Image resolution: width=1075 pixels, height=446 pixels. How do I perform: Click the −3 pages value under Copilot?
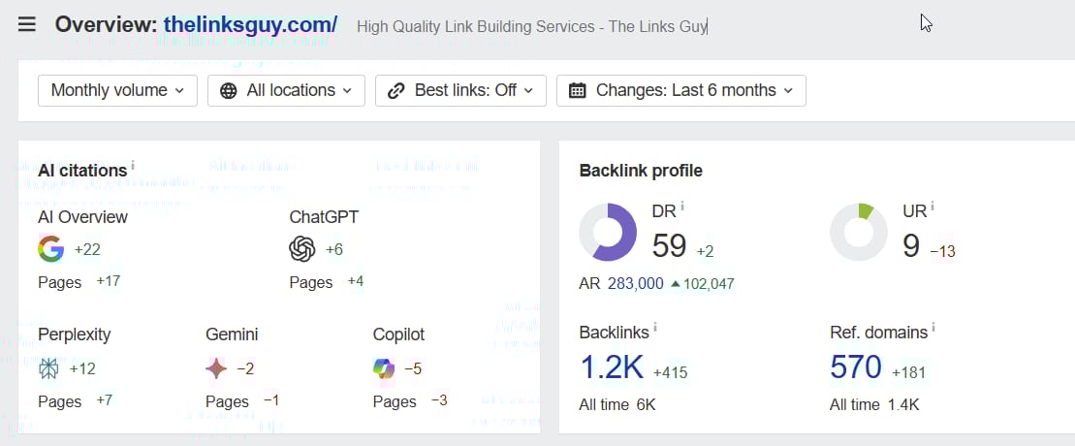pyautogui.click(x=439, y=400)
